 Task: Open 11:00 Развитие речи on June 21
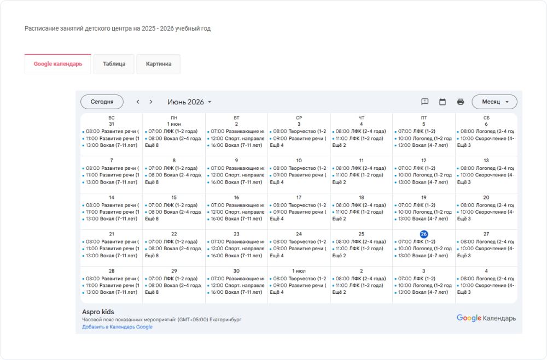(111, 249)
